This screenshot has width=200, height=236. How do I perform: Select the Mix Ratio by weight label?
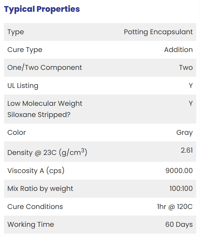click(x=40, y=189)
